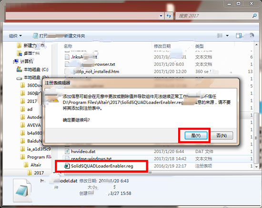Select readme-windows.txt file
Viewport: 262px width, 208px height.
click(x=91, y=159)
